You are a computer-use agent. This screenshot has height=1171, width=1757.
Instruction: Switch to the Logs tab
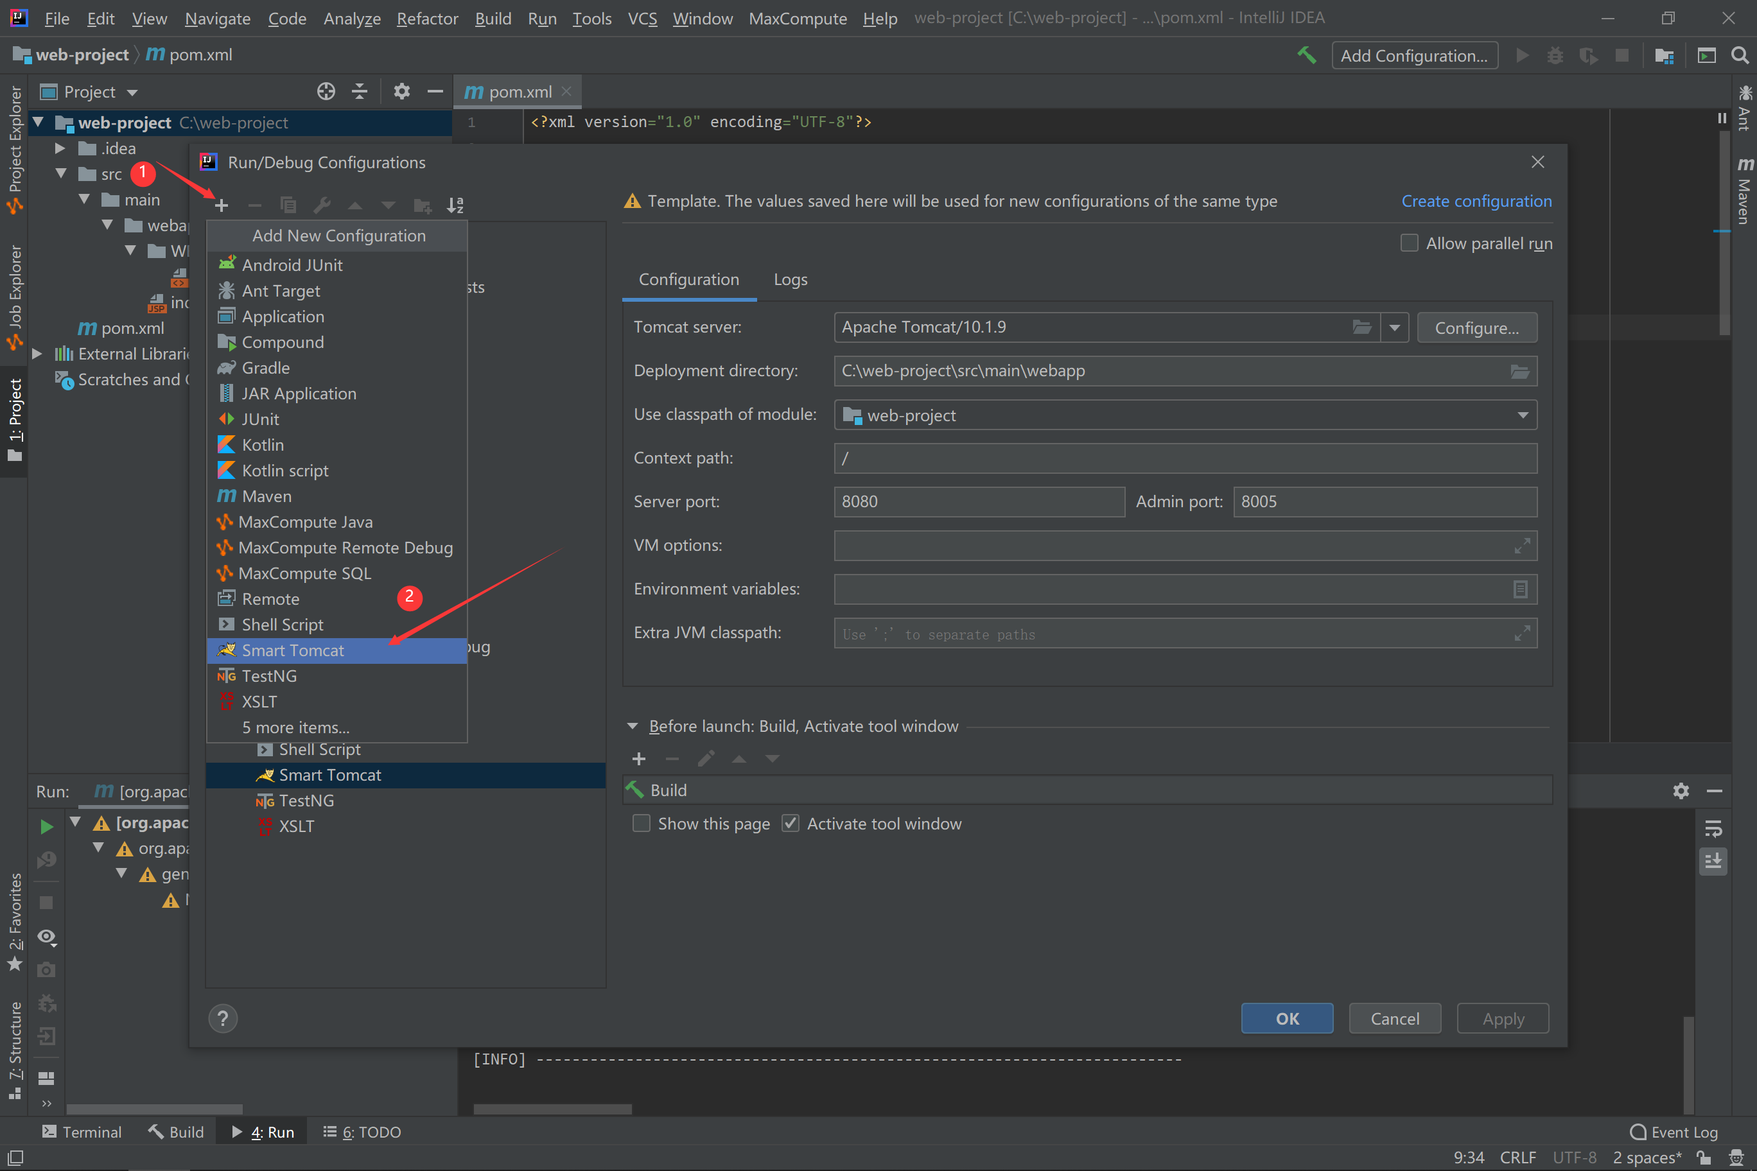791,280
